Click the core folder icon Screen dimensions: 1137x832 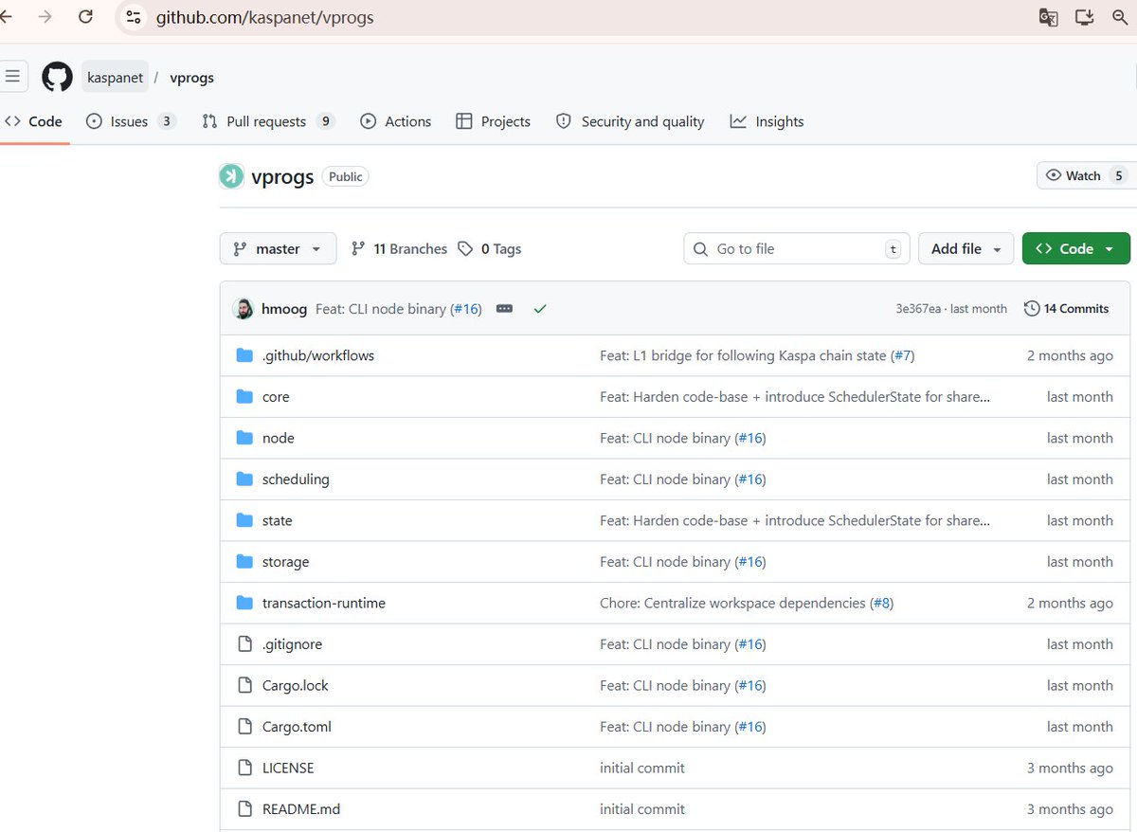click(244, 397)
